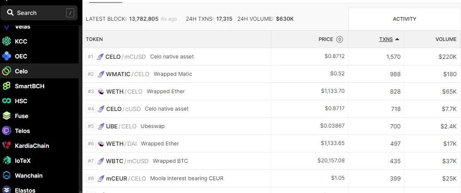Open the WBTC/mCUSD Wrapped BTC pair
The height and width of the screenshot is (193, 461).
coord(272,161)
